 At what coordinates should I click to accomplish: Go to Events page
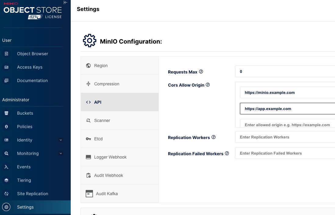[24, 167]
